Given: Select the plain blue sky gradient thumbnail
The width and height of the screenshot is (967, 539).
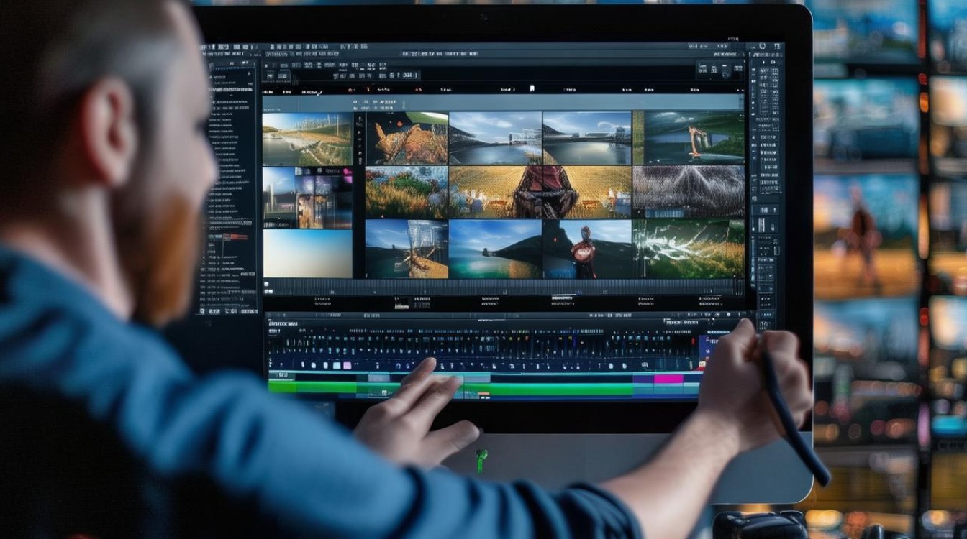Looking at the screenshot, I should (307, 253).
